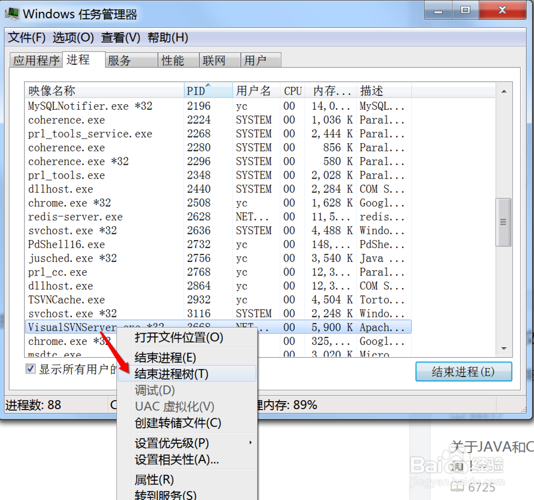Select coherence.exe with PID 2280
This screenshot has width=534, height=500.
pos(218,148)
